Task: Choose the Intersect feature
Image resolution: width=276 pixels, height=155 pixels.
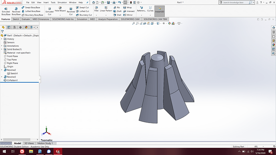Action: coord(129,11)
